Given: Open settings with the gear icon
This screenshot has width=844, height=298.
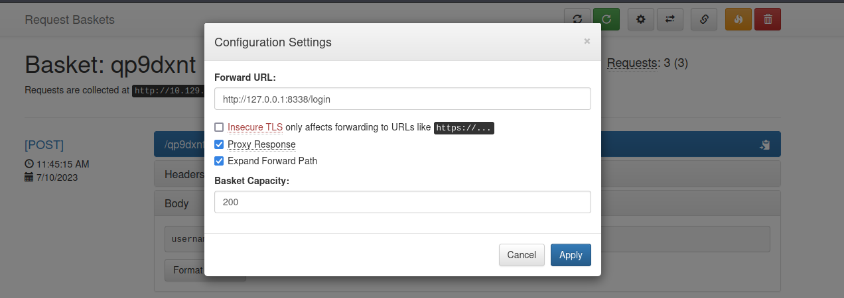Looking at the screenshot, I should pos(640,19).
